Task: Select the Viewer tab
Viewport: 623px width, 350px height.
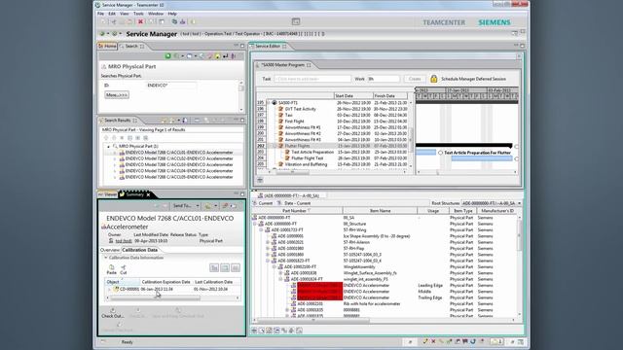Action: (x=108, y=194)
